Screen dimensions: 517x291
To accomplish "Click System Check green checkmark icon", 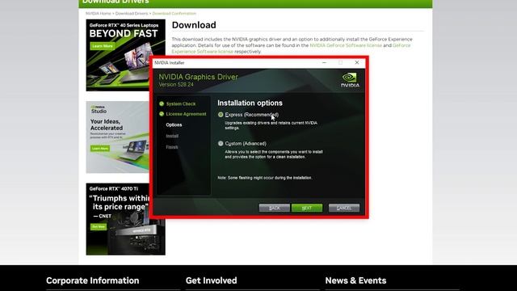I will click(162, 103).
